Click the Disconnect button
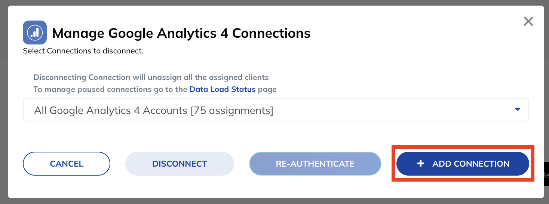 click(180, 164)
